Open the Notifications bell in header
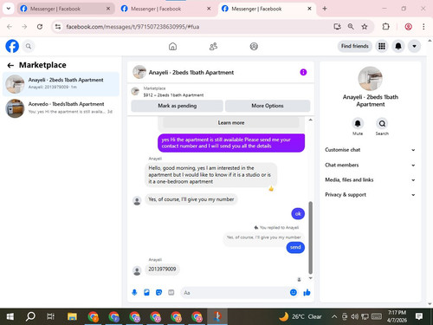This screenshot has width=433, height=325. click(398, 46)
